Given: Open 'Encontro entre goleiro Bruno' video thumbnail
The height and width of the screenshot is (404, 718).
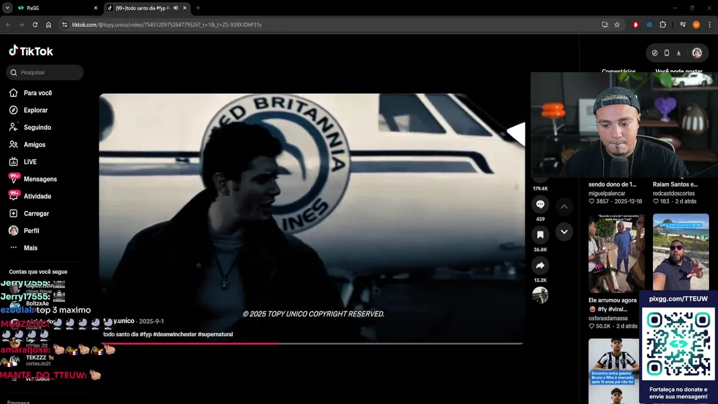Looking at the screenshot, I should point(614,371).
